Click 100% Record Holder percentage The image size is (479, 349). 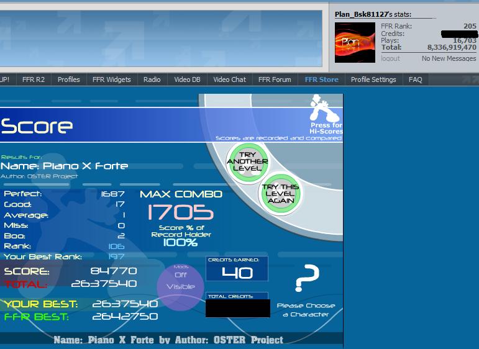(180, 242)
